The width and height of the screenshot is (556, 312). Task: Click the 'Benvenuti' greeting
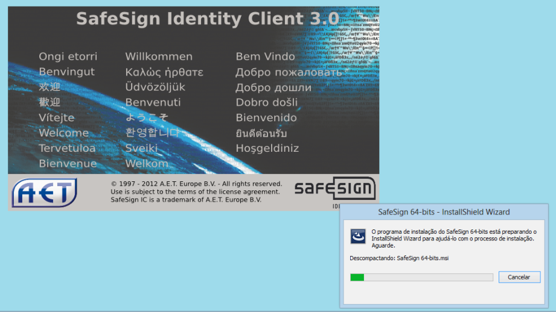click(x=153, y=102)
